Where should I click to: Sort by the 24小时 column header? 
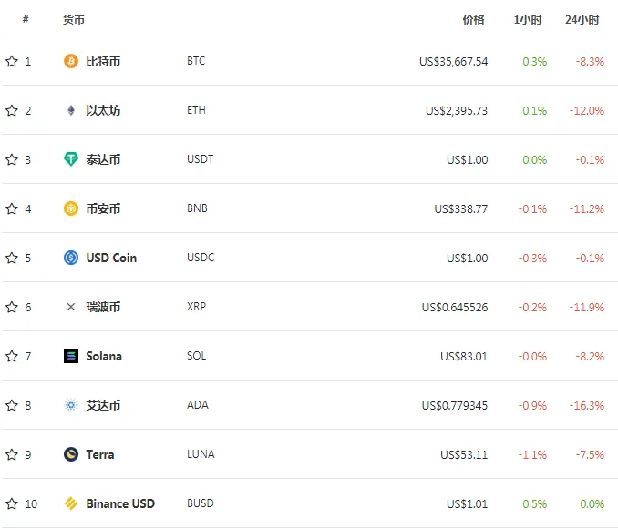click(582, 19)
